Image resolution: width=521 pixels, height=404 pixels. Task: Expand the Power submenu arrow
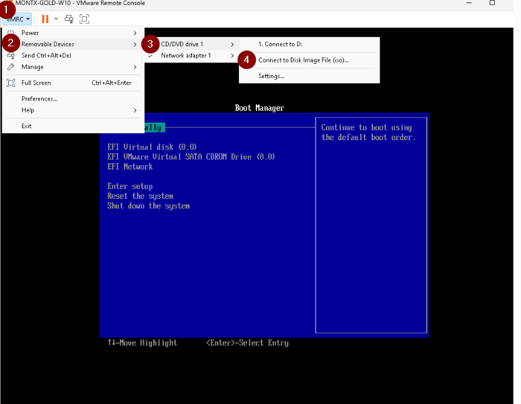point(134,33)
